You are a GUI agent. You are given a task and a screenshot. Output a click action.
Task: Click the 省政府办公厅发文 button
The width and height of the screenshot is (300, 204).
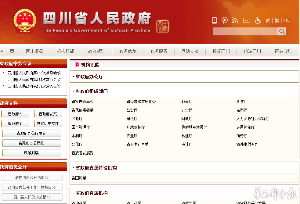click(31, 133)
